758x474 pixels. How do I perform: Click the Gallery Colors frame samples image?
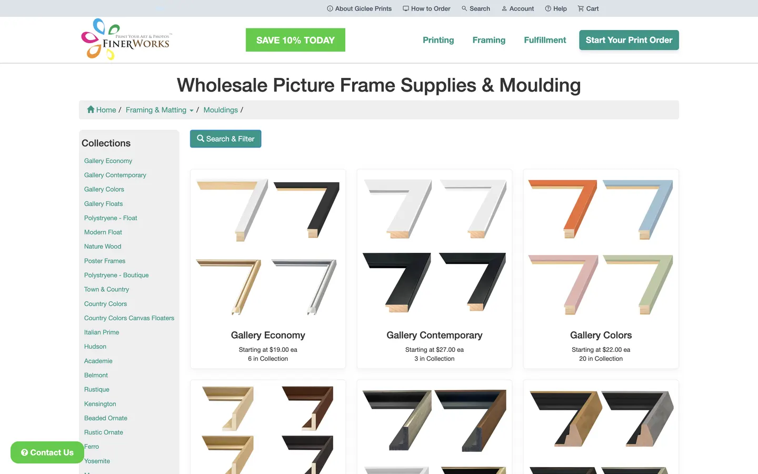point(601,248)
